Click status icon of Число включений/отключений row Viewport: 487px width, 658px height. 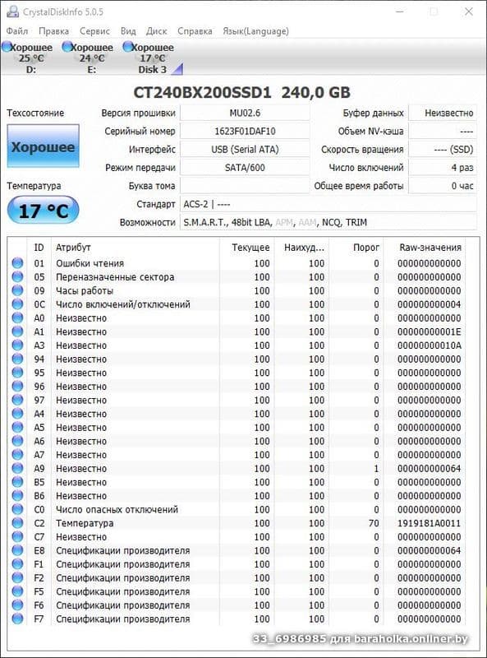(x=17, y=304)
